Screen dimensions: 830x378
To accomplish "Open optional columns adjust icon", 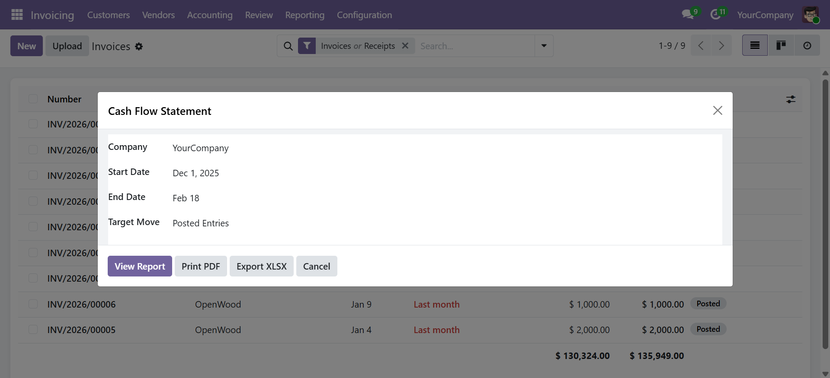I will click(x=791, y=99).
